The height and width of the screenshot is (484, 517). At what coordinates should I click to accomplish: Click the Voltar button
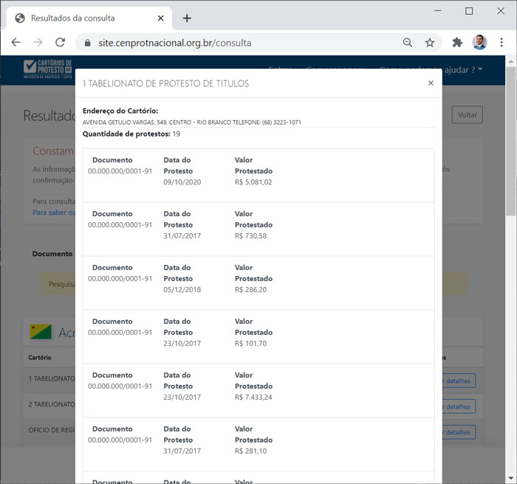tap(468, 114)
